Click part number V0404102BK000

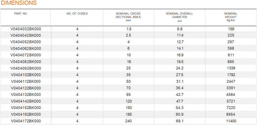26,75
